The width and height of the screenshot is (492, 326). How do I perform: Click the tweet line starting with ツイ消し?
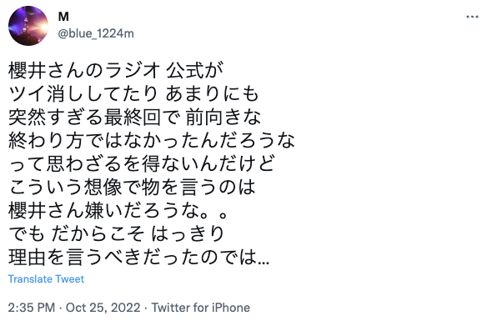(x=133, y=93)
